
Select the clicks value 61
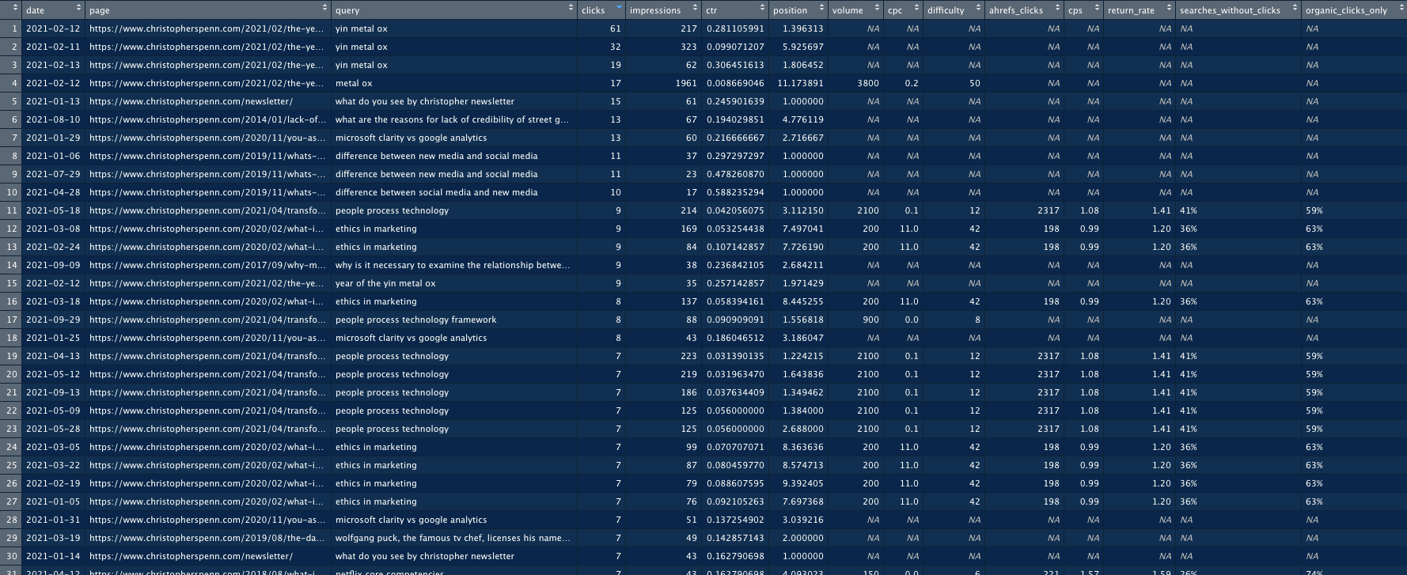coord(615,28)
